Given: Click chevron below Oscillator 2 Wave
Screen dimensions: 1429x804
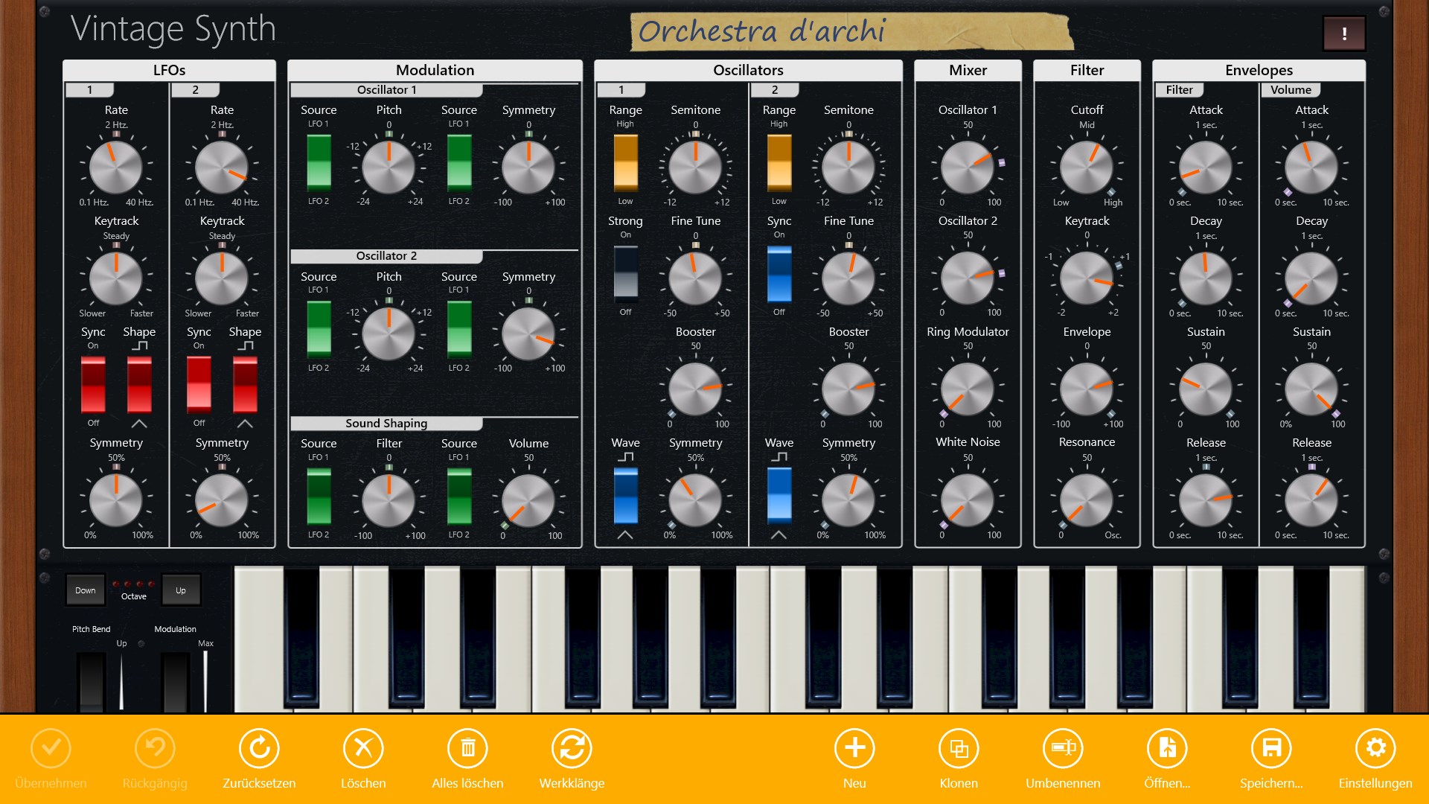Looking at the screenshot, I should pyautogui.click(x=779, y=535).
